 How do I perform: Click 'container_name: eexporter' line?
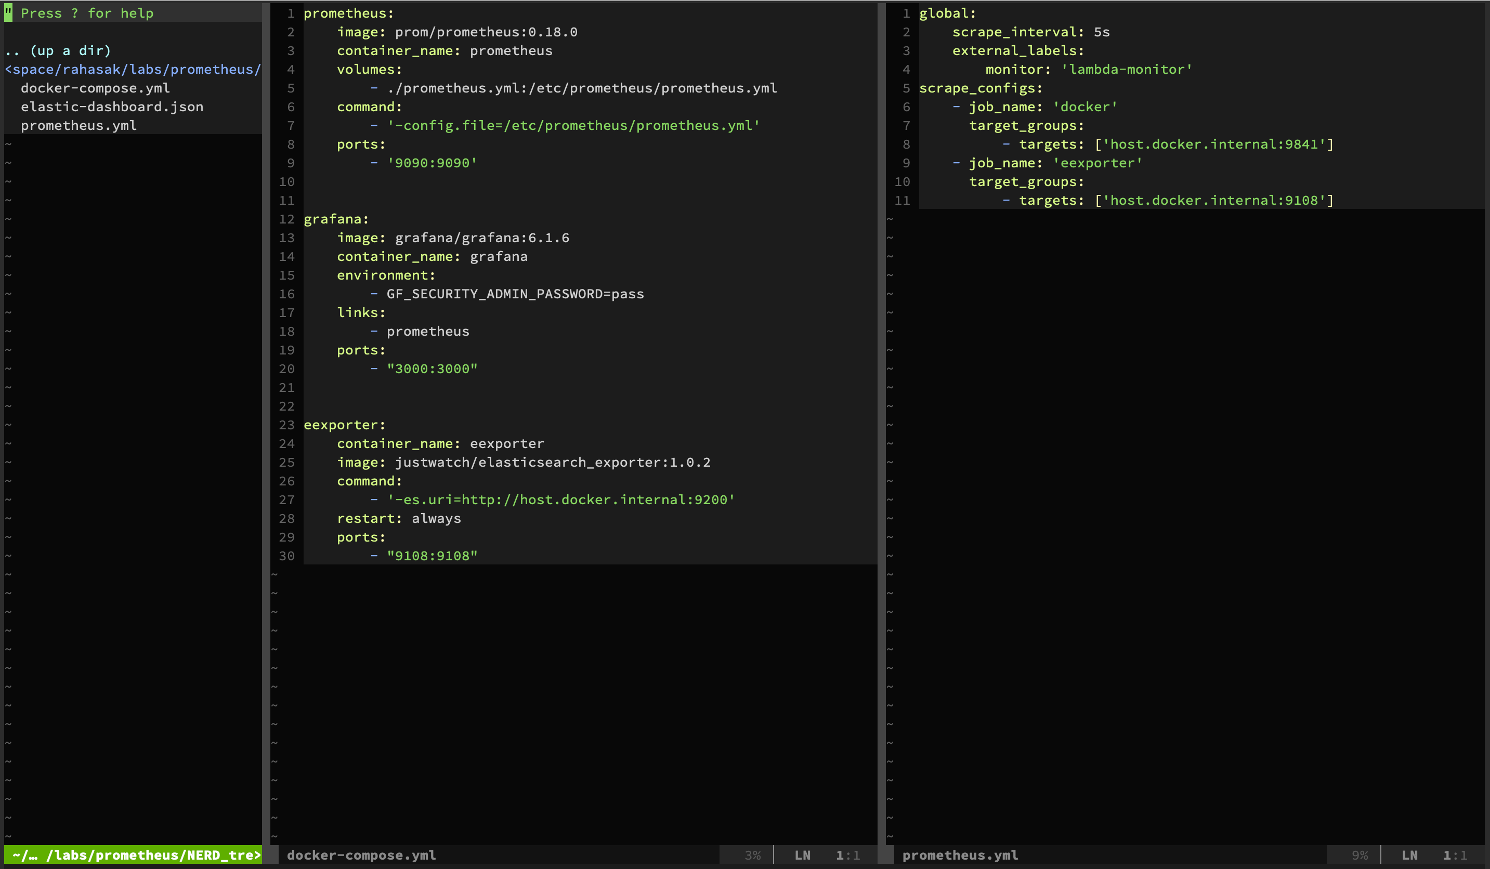(x=440, y=443)
